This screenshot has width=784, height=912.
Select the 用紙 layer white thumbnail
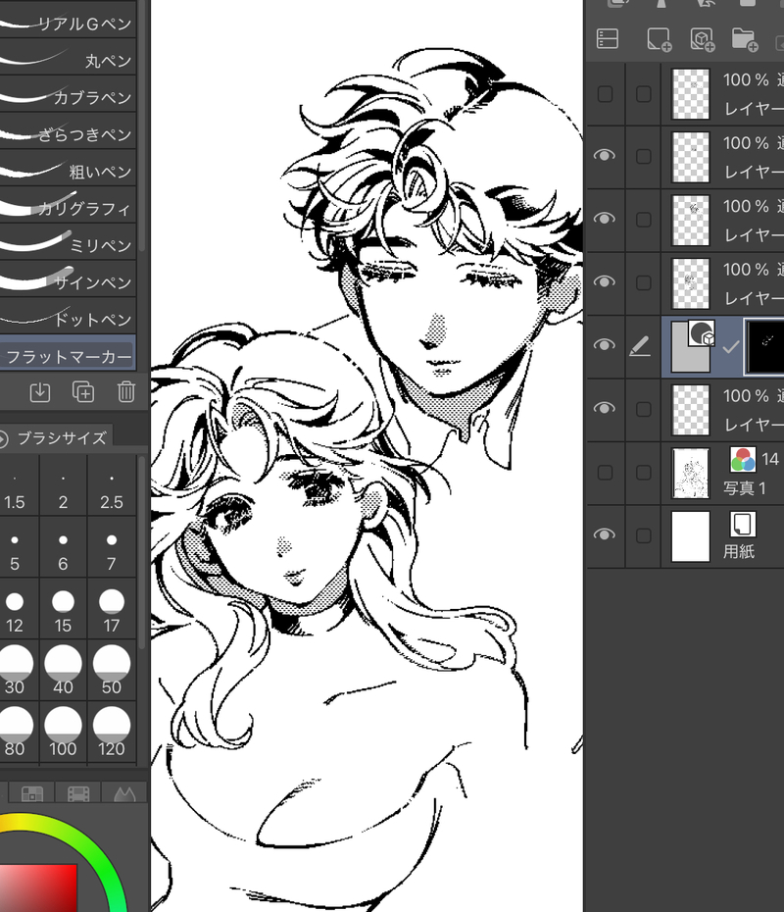coord(691,535)
